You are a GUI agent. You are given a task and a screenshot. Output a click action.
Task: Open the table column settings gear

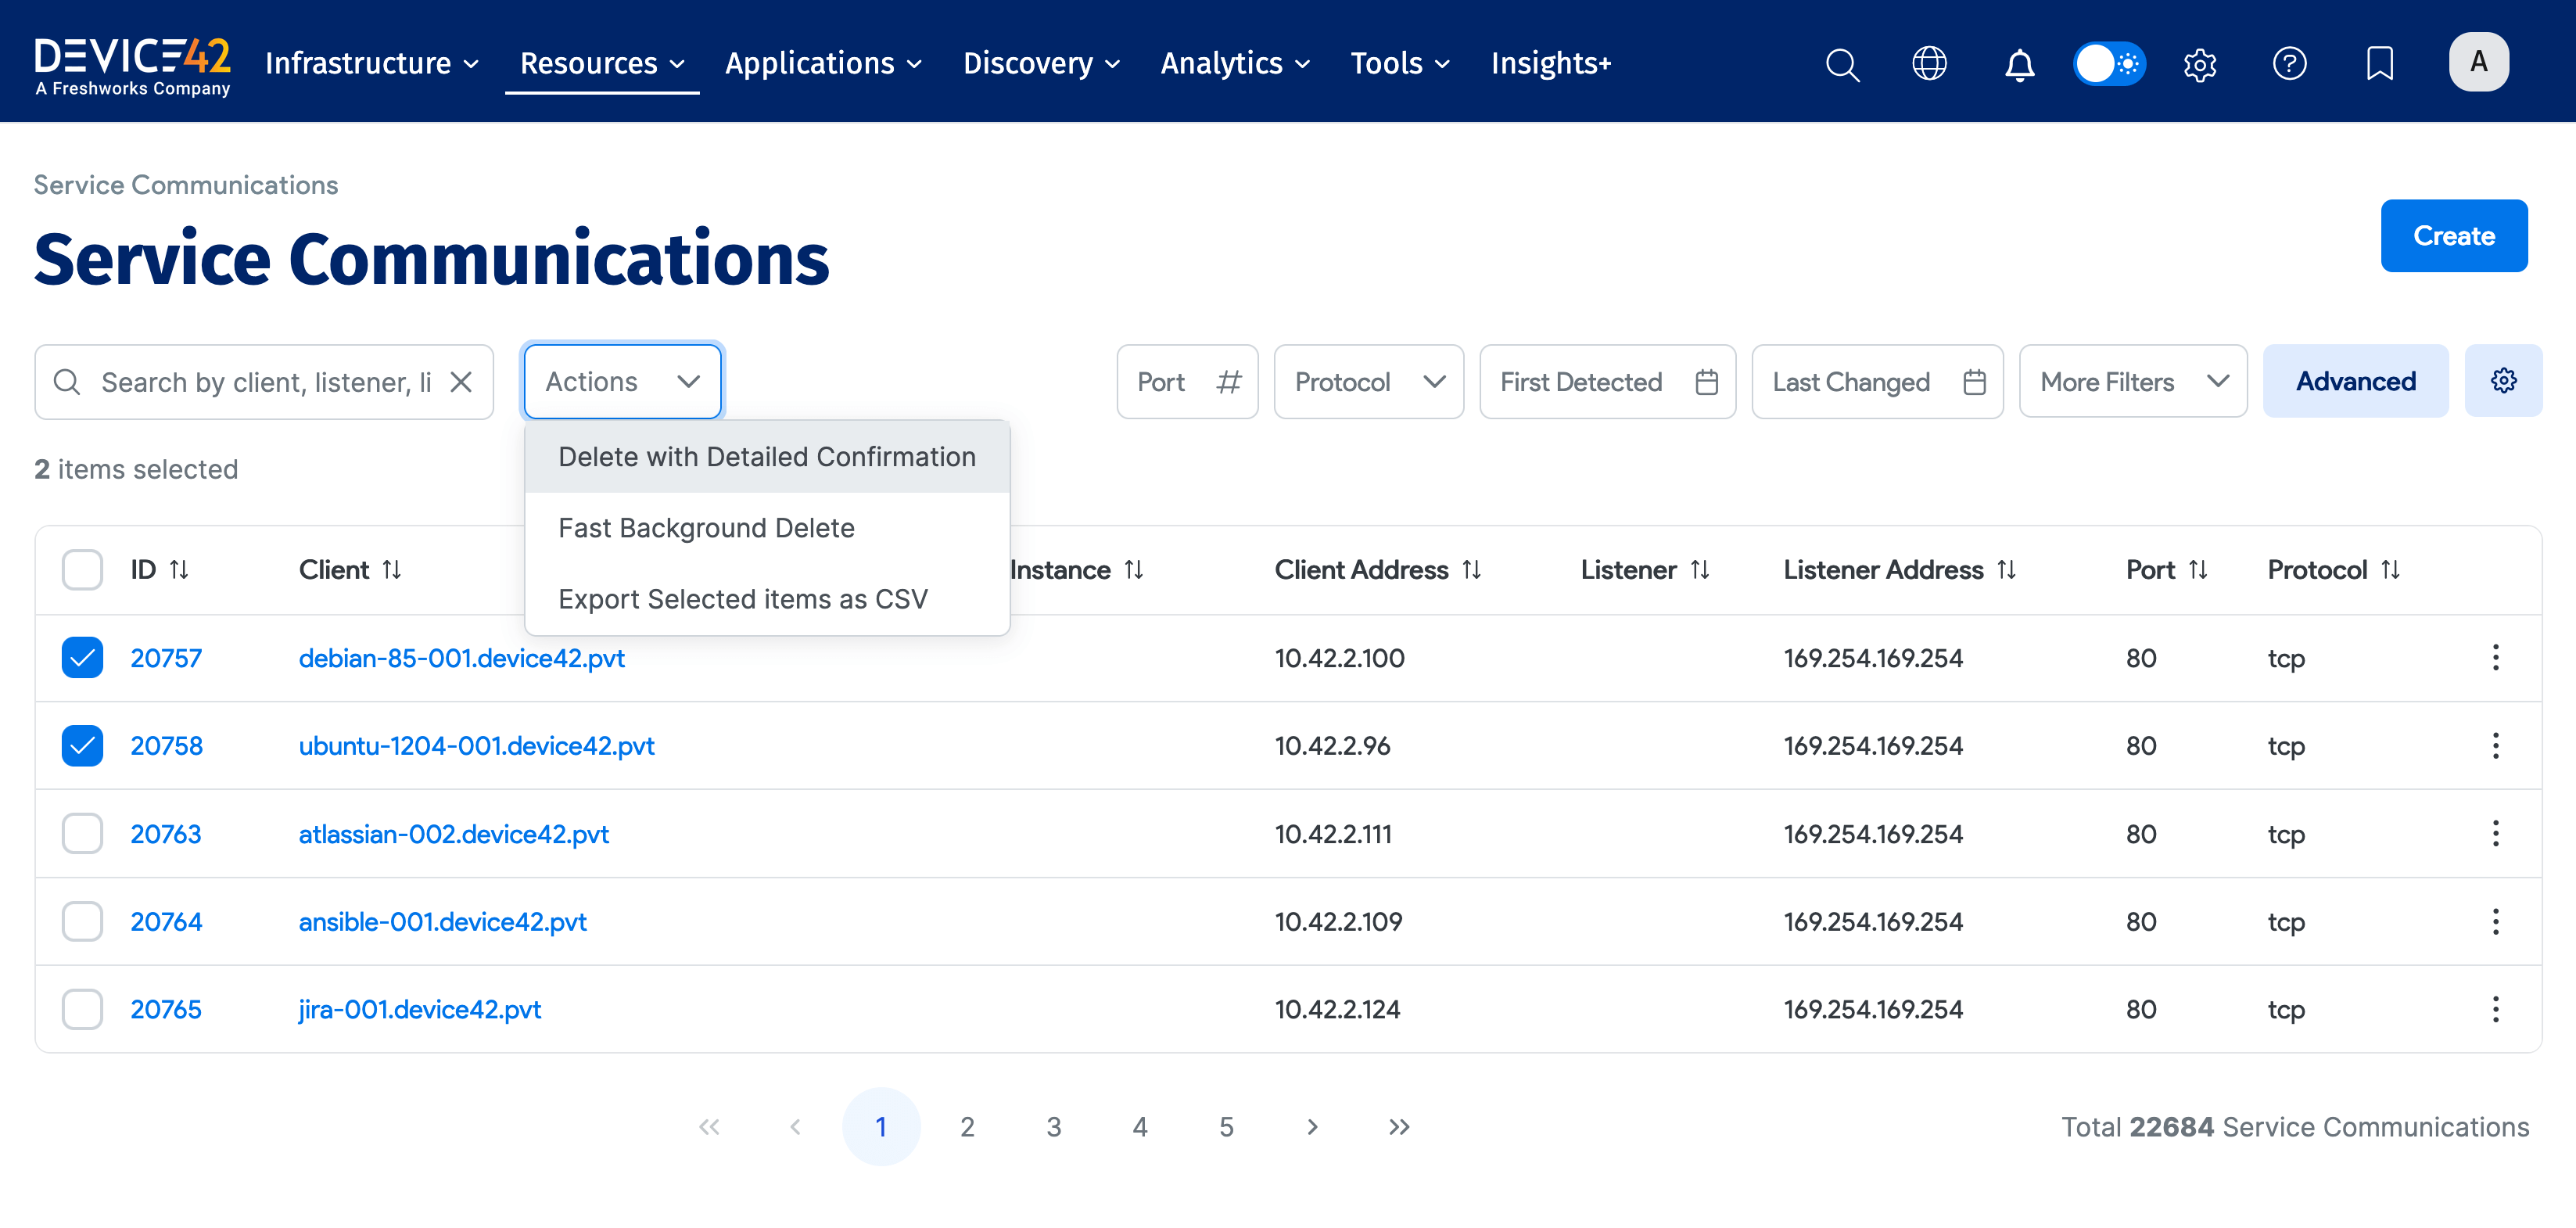2504,380
